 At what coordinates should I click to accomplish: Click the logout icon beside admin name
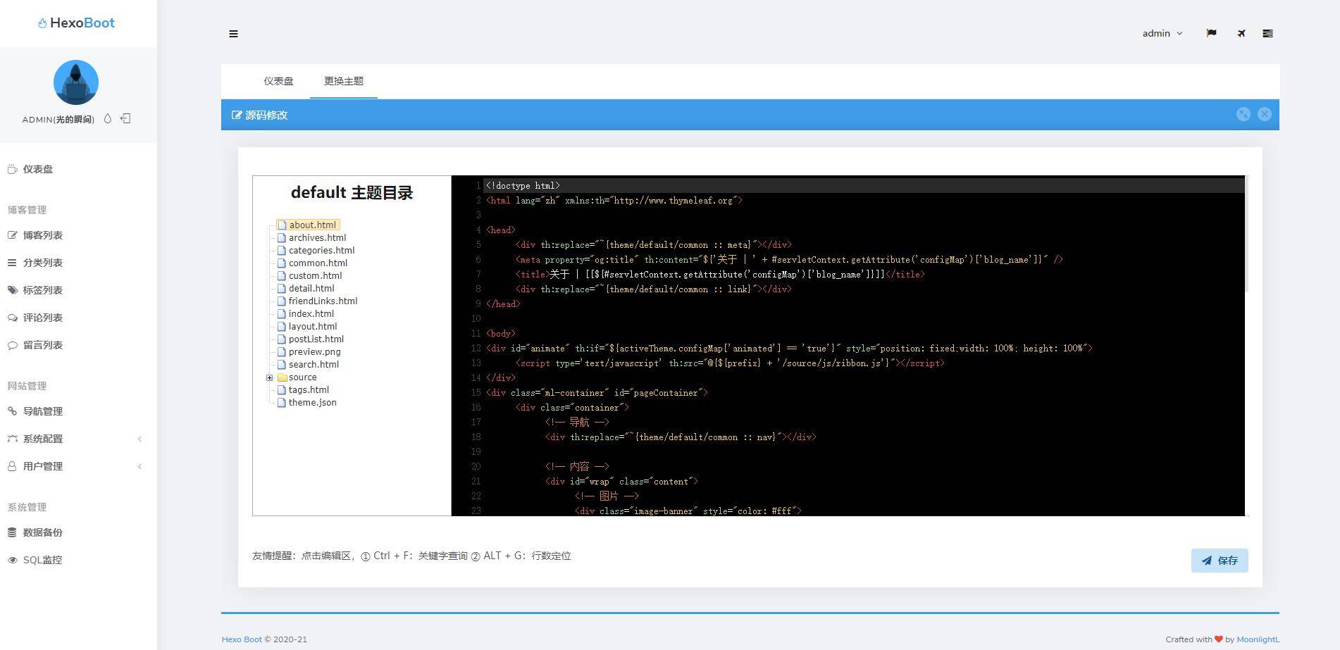click(x=125, y=118)
